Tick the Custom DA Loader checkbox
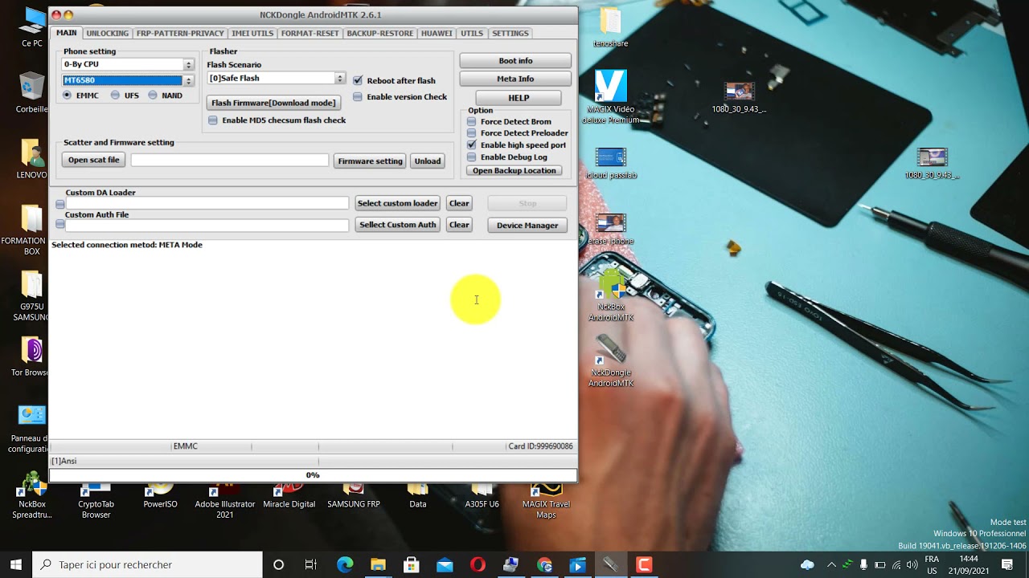1029x578 pixels. pos(60,204)
